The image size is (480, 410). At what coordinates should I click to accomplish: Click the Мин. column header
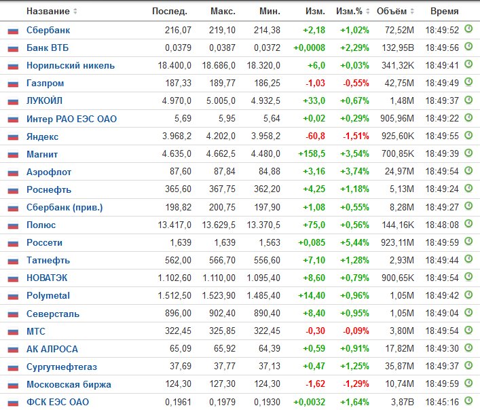[270, 12]
